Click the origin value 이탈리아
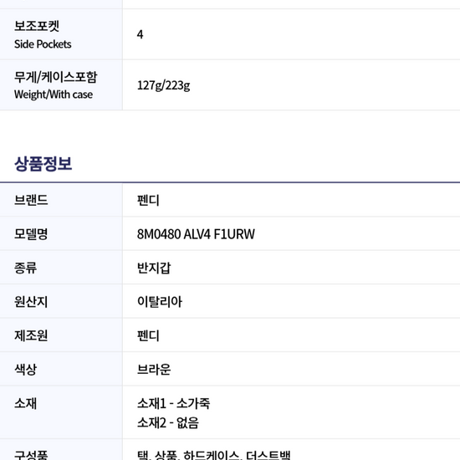460x460 pixels. coord(160,302)
